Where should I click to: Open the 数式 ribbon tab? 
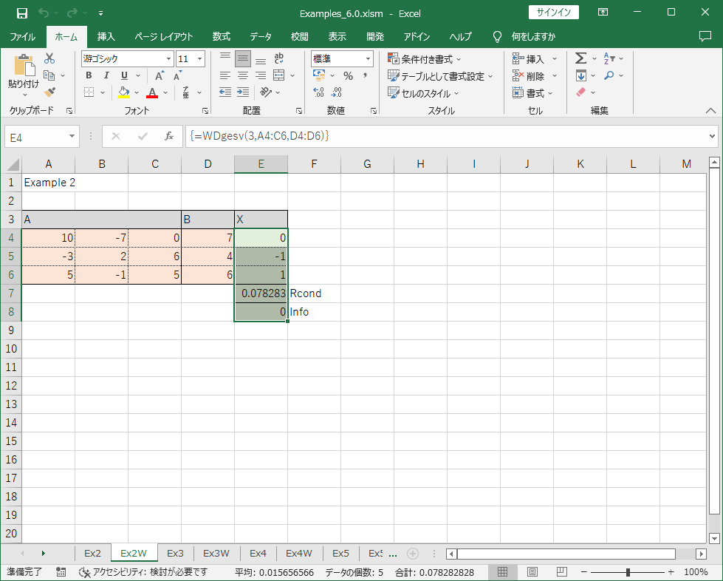pos(221,36)
